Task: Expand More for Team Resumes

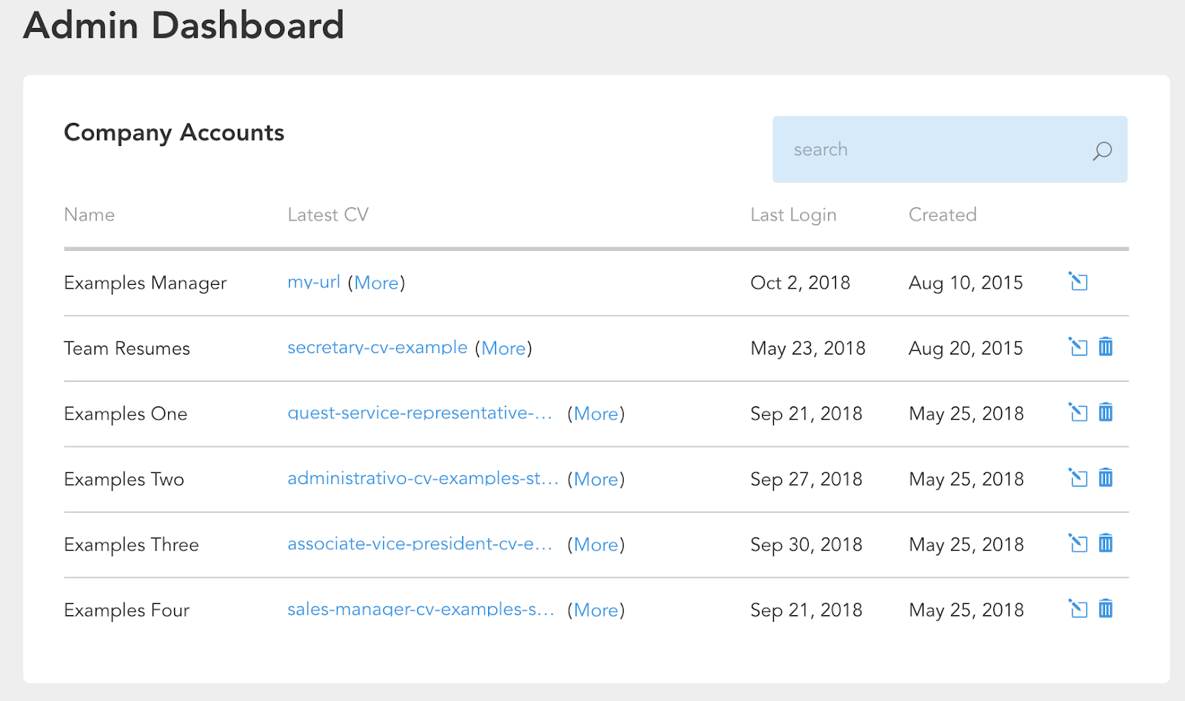Action: pos(504,349)
